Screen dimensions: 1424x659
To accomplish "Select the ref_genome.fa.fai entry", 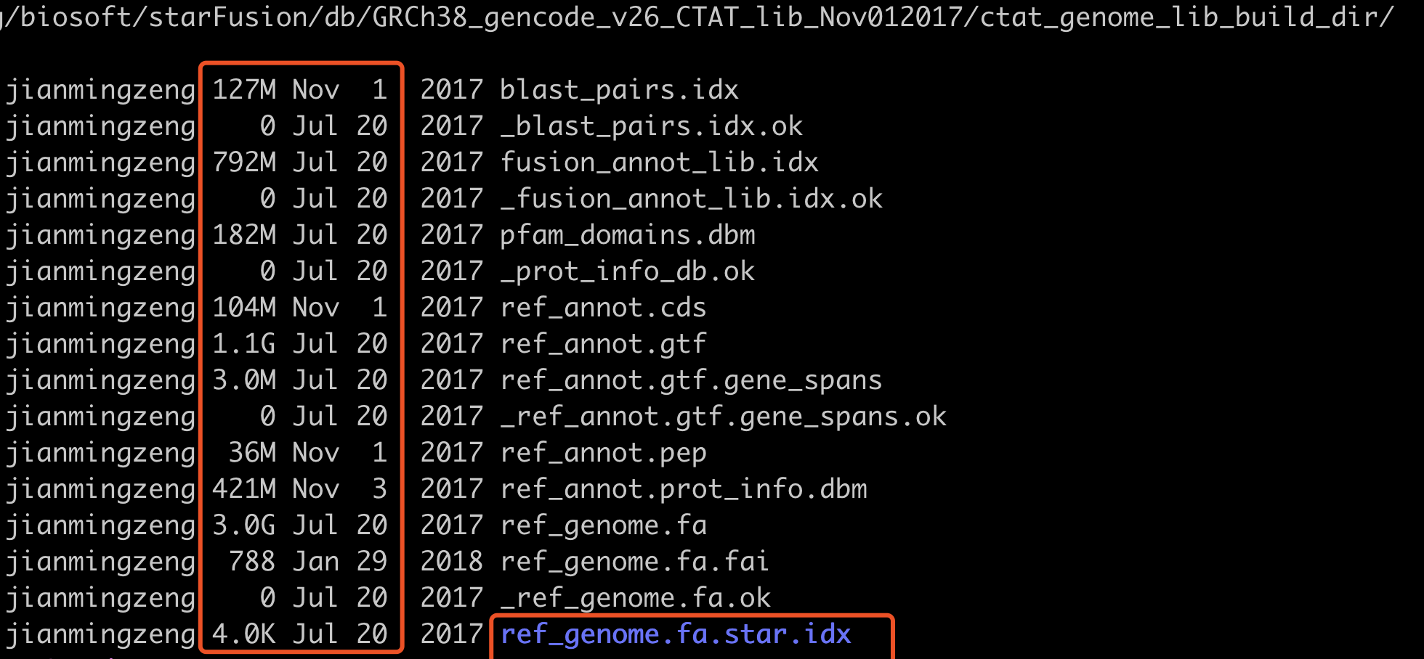I will (x=634, y=562).
